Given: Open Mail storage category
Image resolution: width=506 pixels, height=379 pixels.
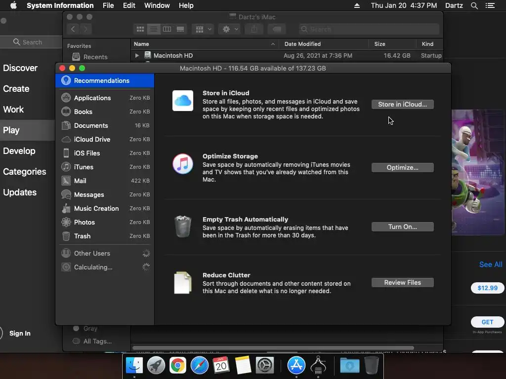Looking at the screenshot, I should pos(105,181).
